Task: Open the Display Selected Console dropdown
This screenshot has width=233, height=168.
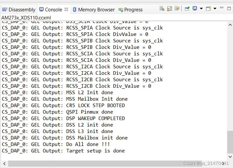Action: (201, 8)
